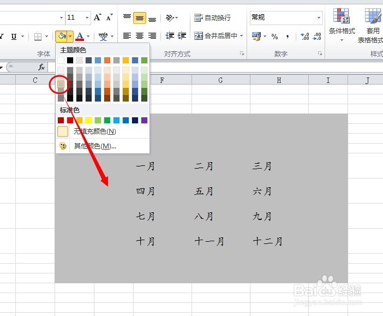Choose the purple standard color
Screen dimensions: 383x316
(x=145, y=120)
